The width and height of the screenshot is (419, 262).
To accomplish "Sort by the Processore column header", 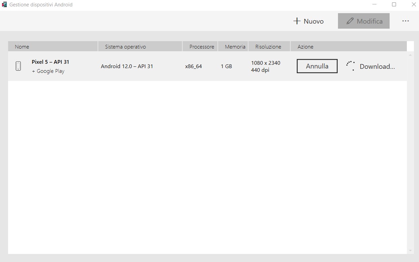I will coord(200,47).
